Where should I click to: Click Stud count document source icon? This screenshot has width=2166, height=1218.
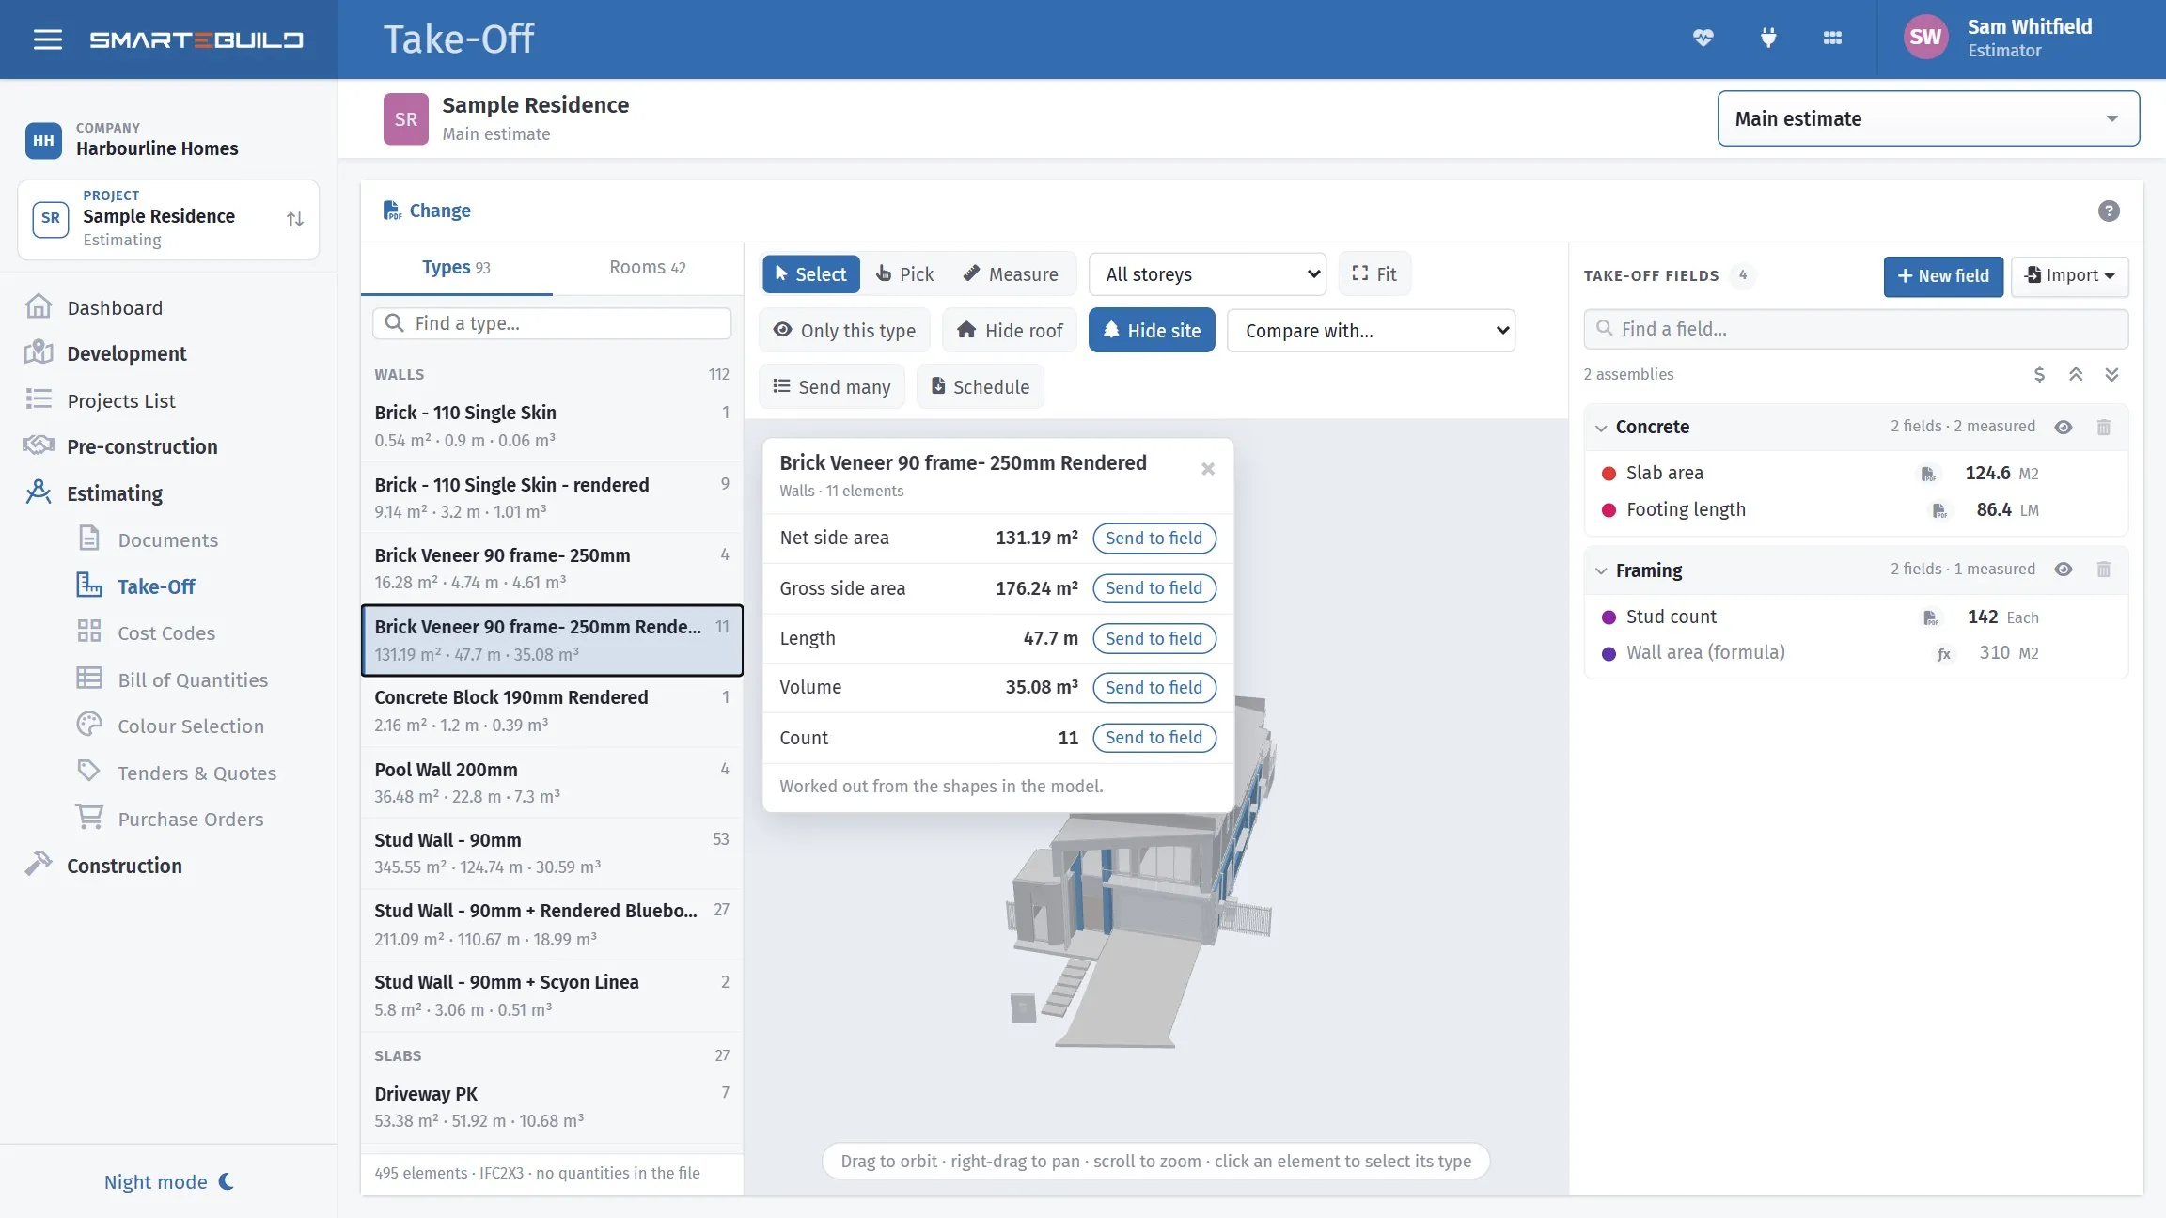point(1930,617)
